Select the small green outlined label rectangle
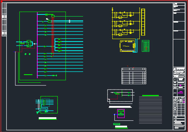 (x=117, y=124)
